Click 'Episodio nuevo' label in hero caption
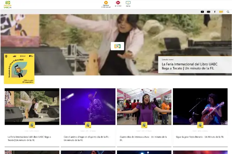This screenshot has width=232, height=154. [168, 60]
